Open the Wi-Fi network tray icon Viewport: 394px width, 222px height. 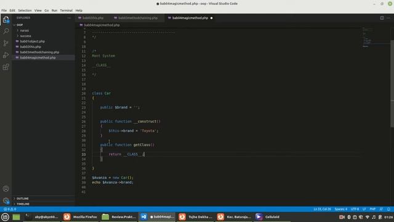[x=368, y=217]
